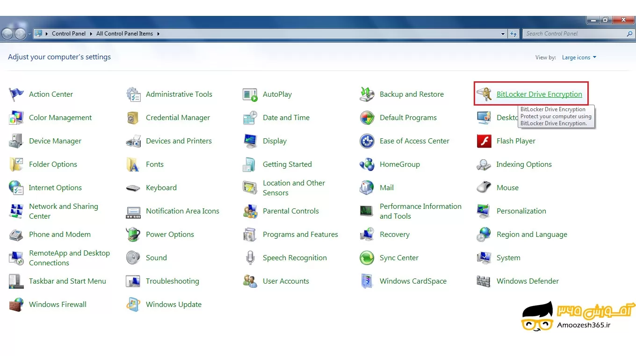Open RemoteApp and Desktop Connections link
Viewport: 636px width, 356px height.
[x=69, y=258]
